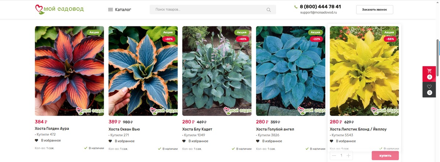Open the Хоста Океан Вью product image
The image size is (440, 162).
143,71
